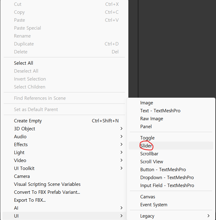Image resolution: width=216 pixels, height=220 pixels.
Task: Open the Light submenu
Action: click(x=64, y=153)
